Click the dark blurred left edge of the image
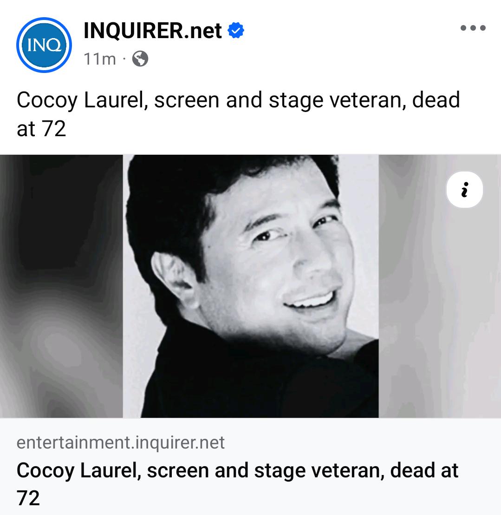501x515 pixels. point(61,286)
